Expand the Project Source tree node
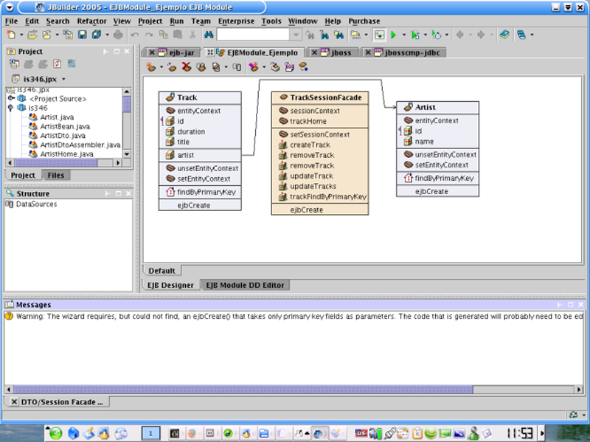 pos(11,98)
